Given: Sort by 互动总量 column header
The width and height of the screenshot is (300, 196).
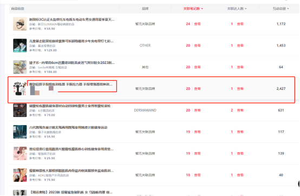Looking at the screenshot, I should 281,9.
